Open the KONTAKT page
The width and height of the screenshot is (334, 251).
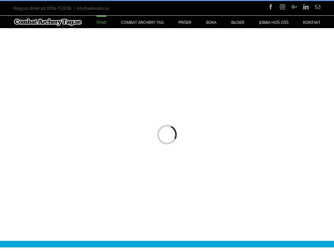tap(311, 23)
